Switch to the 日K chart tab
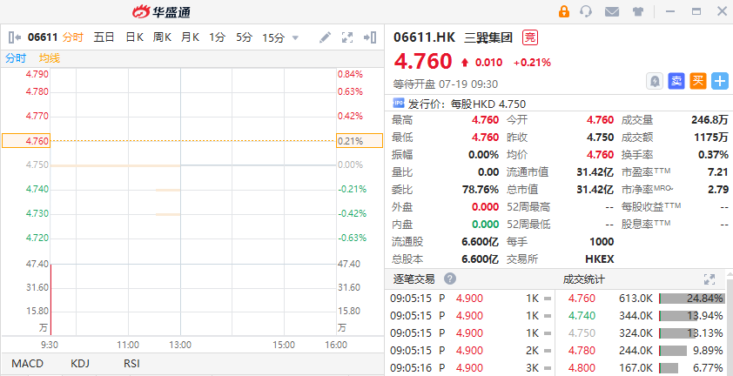 pos(134,37)
